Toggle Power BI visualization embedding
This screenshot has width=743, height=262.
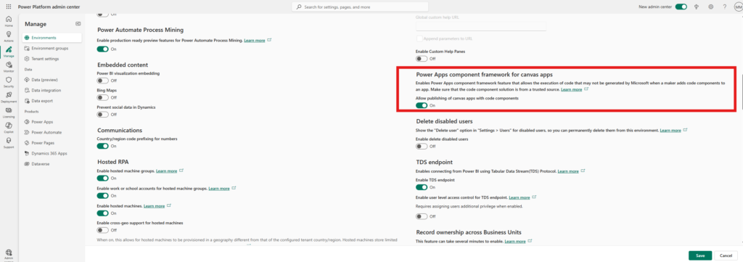click(x=103, y=81)
